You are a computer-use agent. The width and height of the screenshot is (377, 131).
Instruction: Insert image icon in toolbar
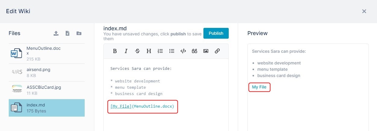206,51
